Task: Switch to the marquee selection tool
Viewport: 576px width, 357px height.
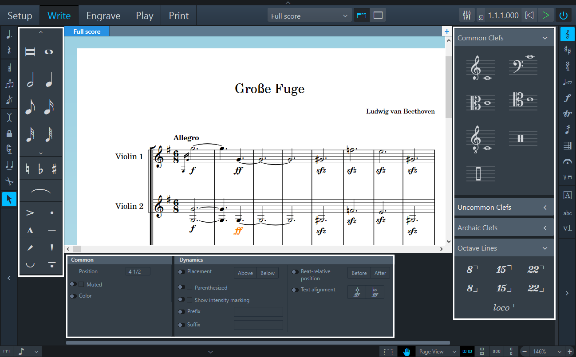Action: (x=388, y=352)
